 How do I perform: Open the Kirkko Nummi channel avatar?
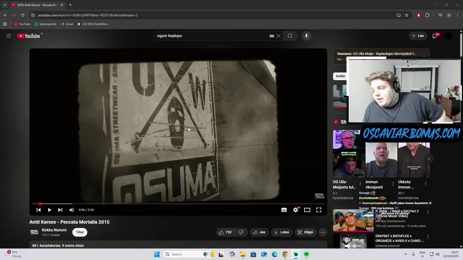tap(34, 232)
